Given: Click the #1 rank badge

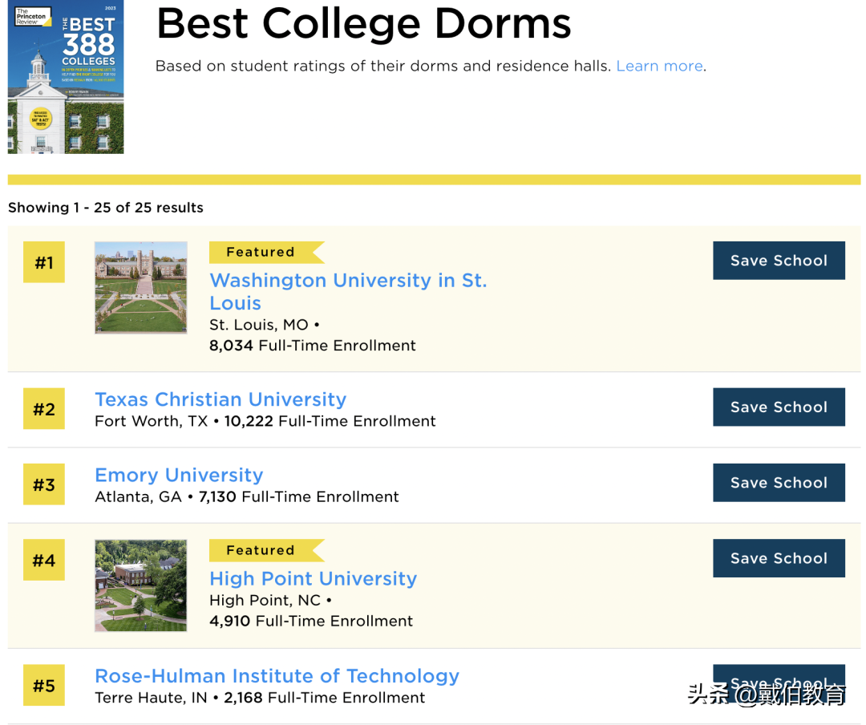Looking at the screenshot, I should [x=44, y=262].
